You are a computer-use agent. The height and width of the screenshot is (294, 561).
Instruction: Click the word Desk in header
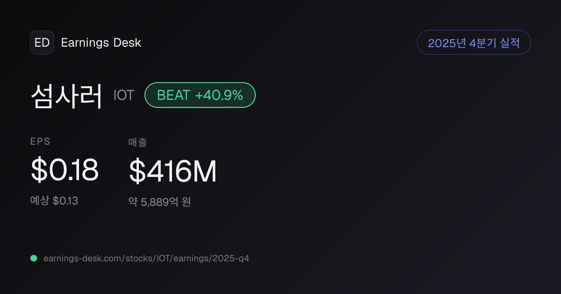127,43
